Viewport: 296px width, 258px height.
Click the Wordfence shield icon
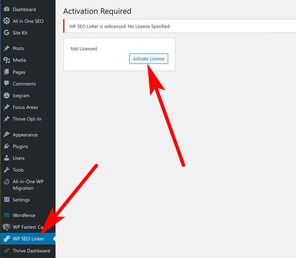coord(6,215)
